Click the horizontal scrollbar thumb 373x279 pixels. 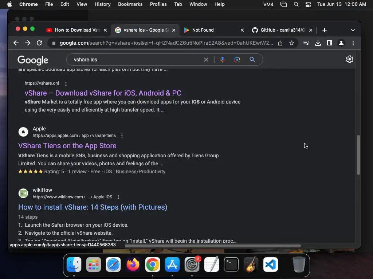213,246
